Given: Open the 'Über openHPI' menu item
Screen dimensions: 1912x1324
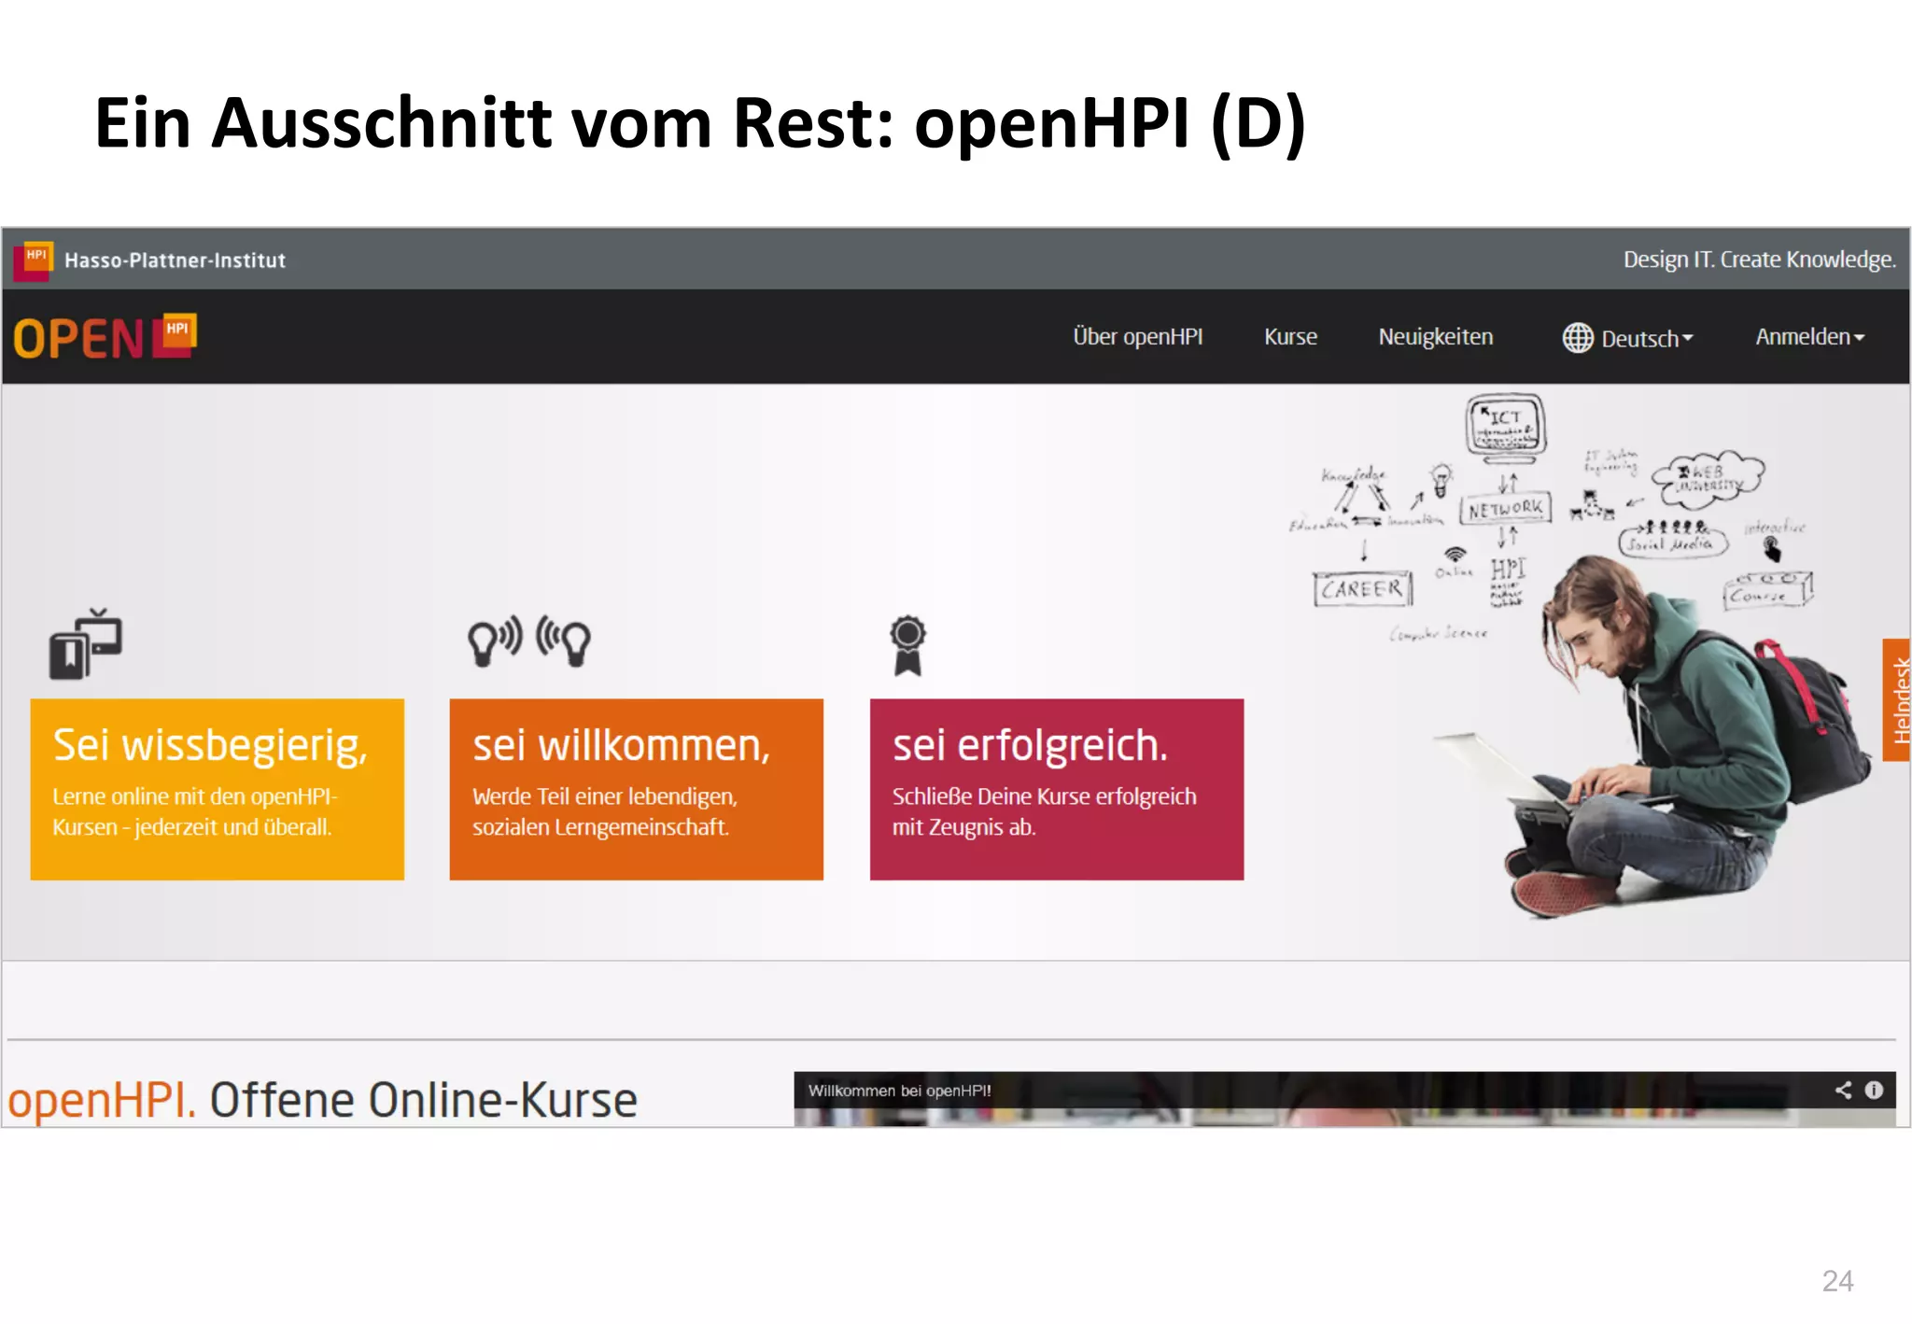Looking at the screenshot, I should click(1137, 336).
